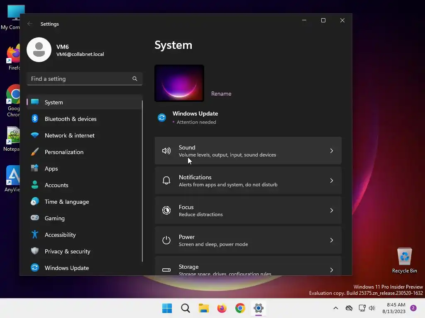Click the VM6 user avatar
425x318 pixels.
(x=39, y=50)
